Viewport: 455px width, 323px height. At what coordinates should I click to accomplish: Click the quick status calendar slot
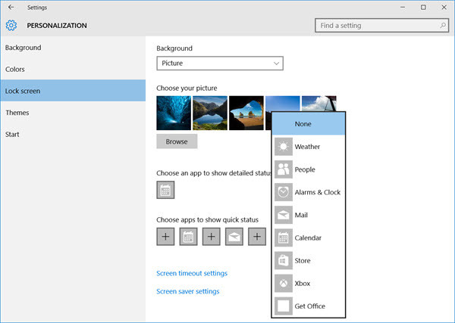[x=188, y=237]
